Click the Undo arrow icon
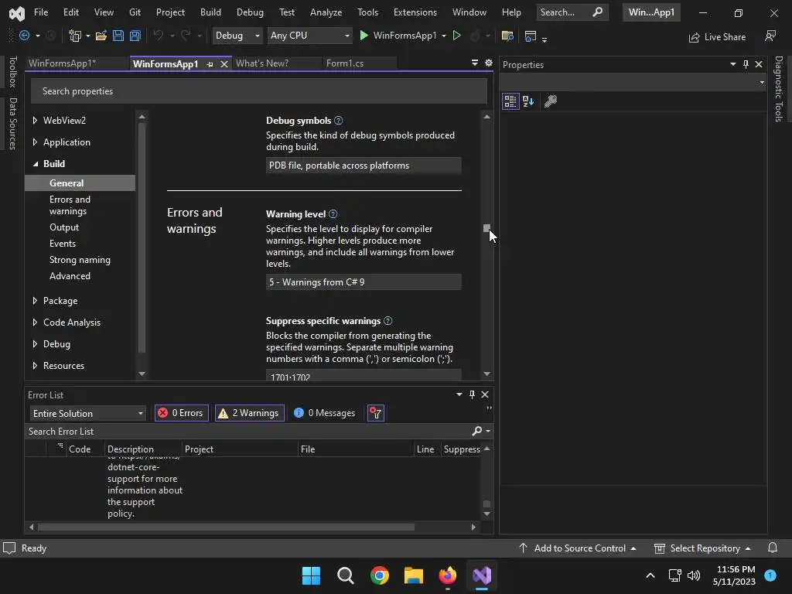792x594 pixels. tap(158, 36)
